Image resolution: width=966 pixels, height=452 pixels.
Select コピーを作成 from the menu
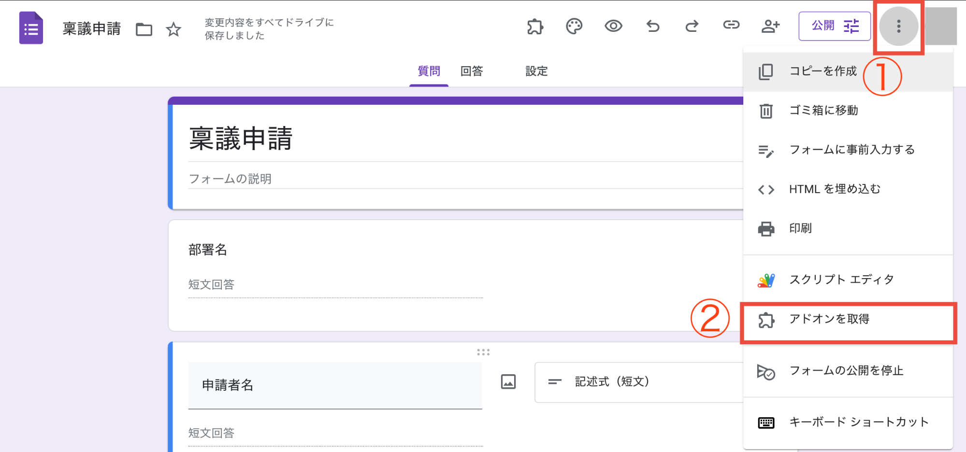pos(848,71)
